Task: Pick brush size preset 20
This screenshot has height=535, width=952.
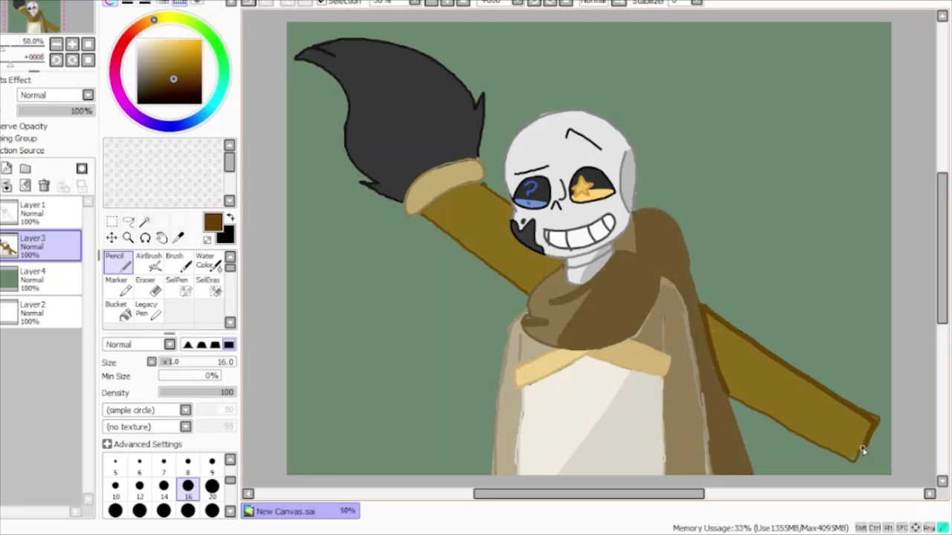Action: pos(212,490)
